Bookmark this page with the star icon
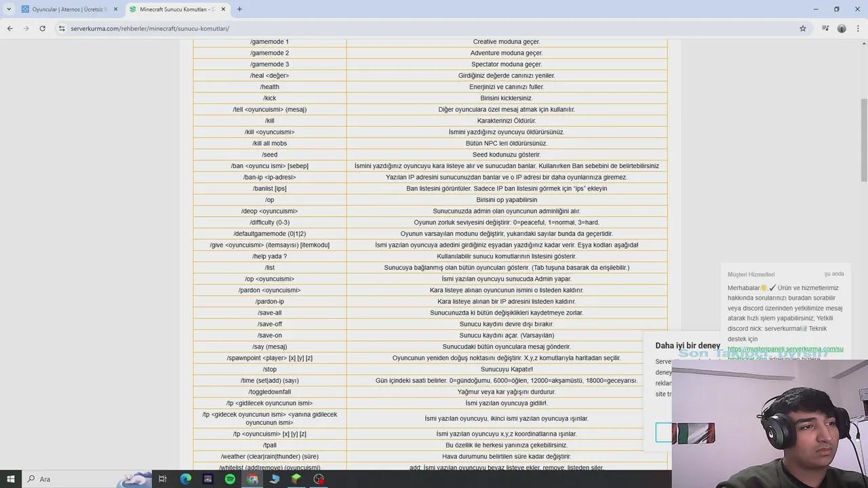The width and height of the screenshot is (868, 488). [x=803, y=28]
